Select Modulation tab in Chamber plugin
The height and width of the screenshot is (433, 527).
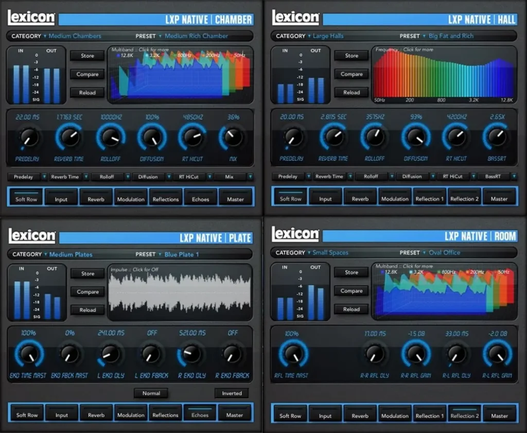point(131,197)
